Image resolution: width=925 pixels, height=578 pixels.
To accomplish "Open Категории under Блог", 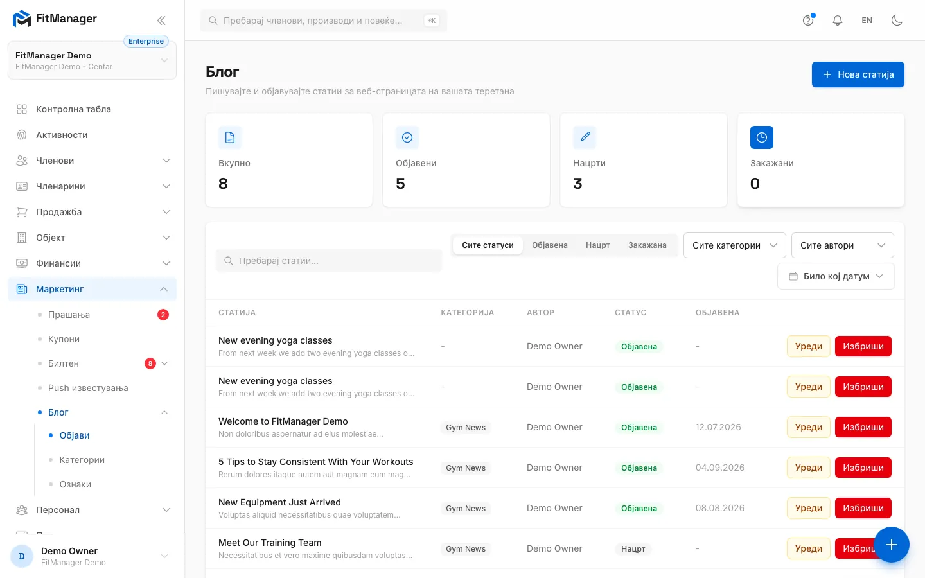I will (108, 460).
